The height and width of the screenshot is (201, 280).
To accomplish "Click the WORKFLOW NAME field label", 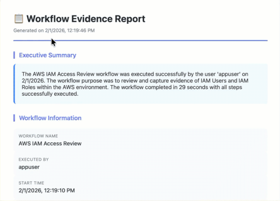I will click(38, 136).
